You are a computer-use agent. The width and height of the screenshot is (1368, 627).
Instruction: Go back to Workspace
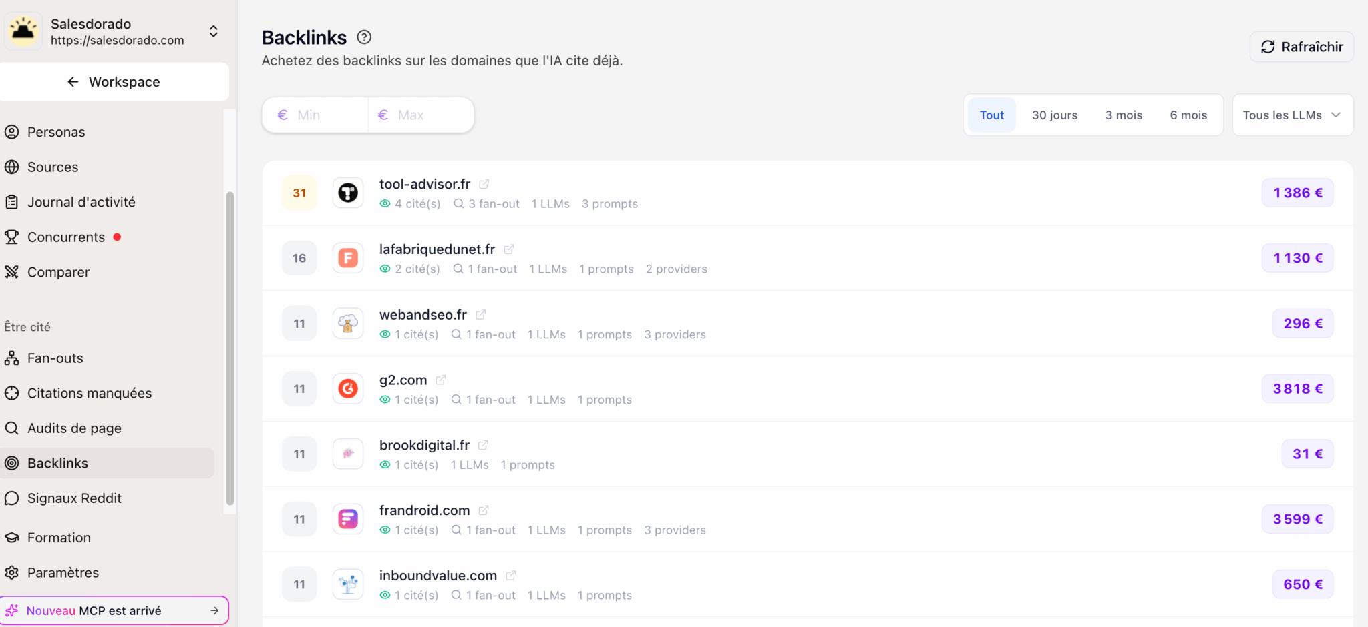114,82
